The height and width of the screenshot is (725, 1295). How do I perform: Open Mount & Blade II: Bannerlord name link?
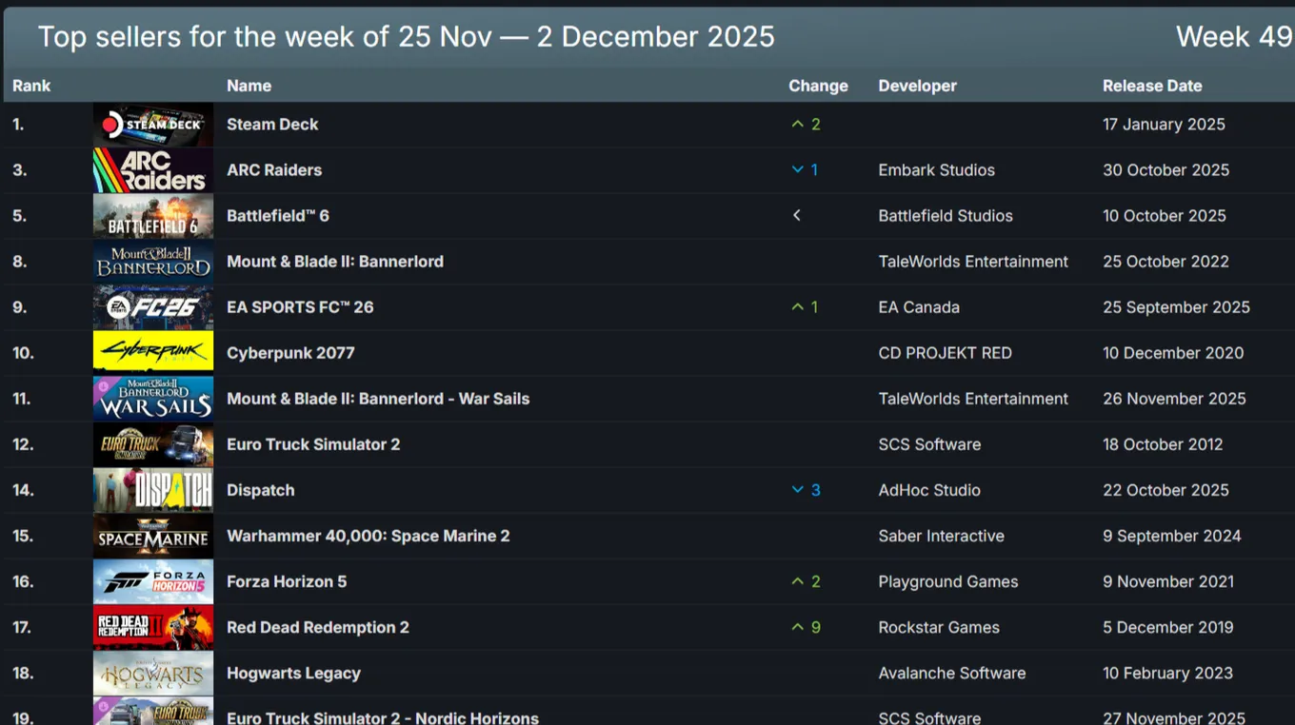(x=335, y=262)
